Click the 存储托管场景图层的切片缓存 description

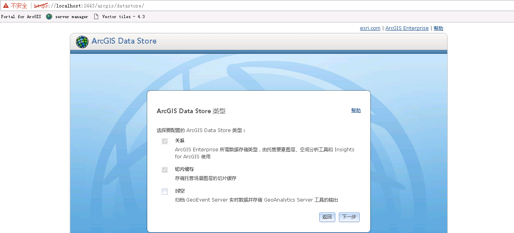click(x=206, y=178)
